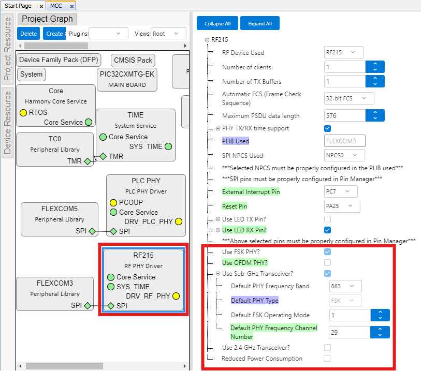This screenshot has height=371, width=421.
Task: Enable the Use OFDM PHY checkbox
Action: pos(327,263)
